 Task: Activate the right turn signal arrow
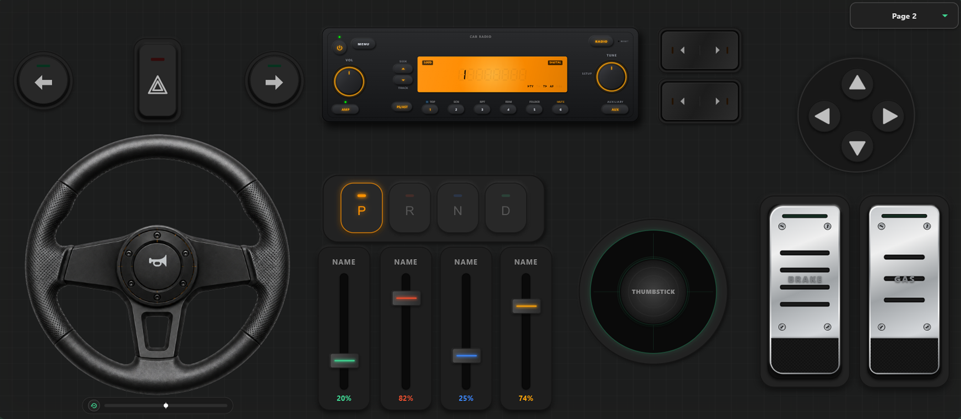pos(274,82)
